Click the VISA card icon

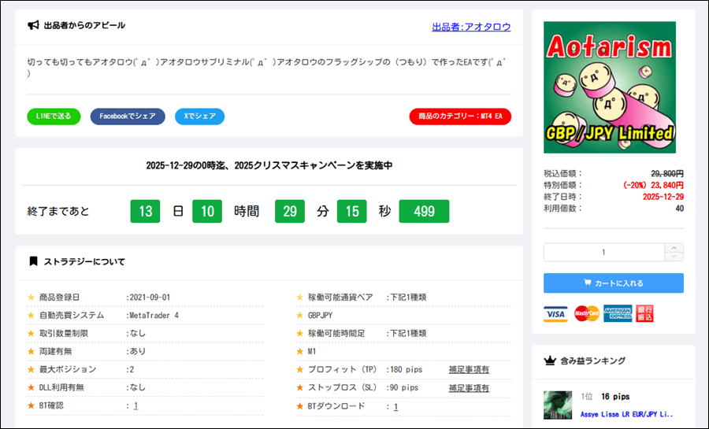click(x=555, y=313)
